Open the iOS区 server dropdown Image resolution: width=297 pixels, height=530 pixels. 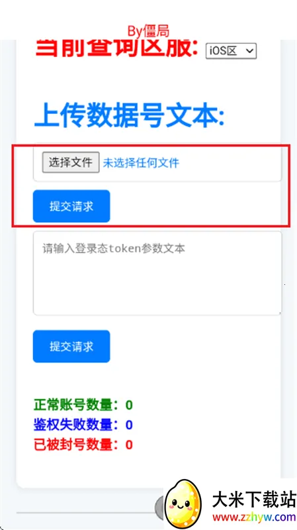232,51
